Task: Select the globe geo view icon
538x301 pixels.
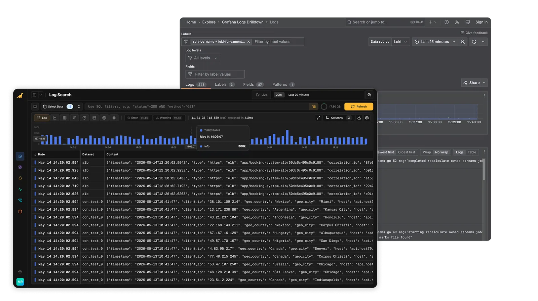Action: click(104, 118)
